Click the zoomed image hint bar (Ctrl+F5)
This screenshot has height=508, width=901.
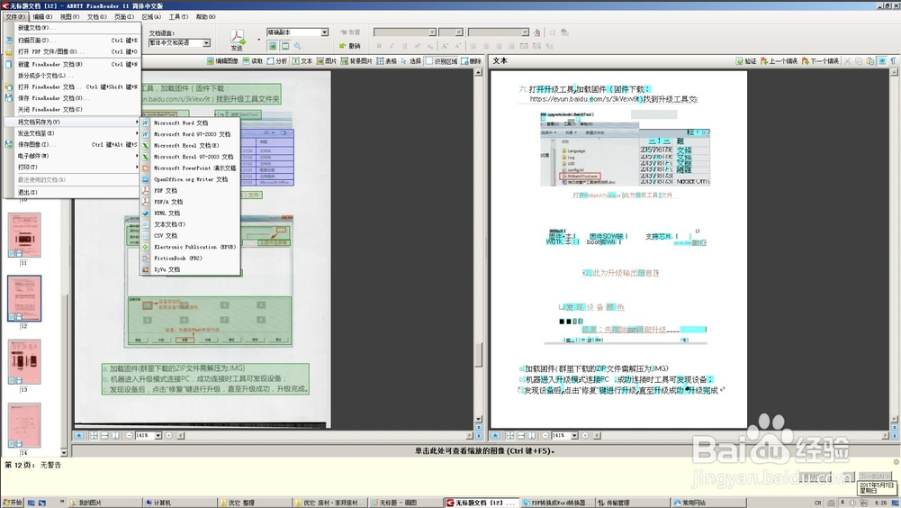click(484, 450)
